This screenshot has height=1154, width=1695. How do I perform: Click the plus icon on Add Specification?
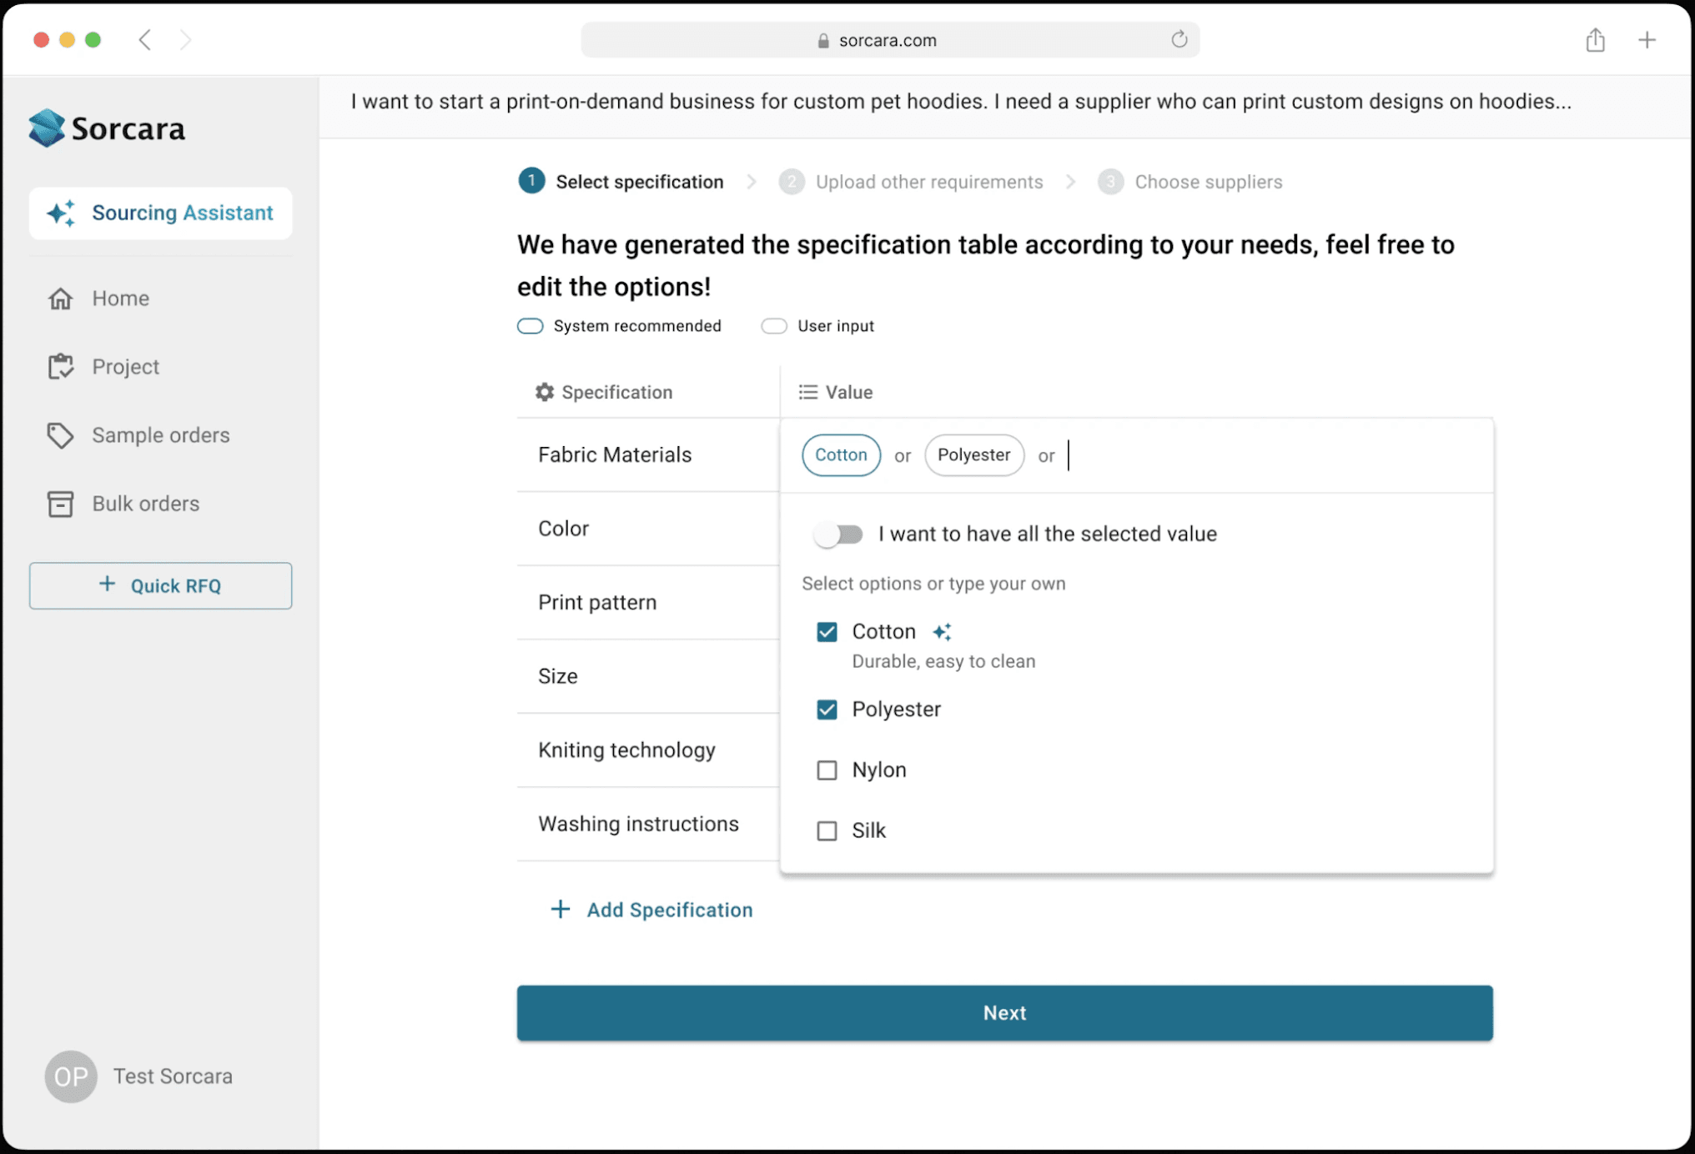(561, 910)
